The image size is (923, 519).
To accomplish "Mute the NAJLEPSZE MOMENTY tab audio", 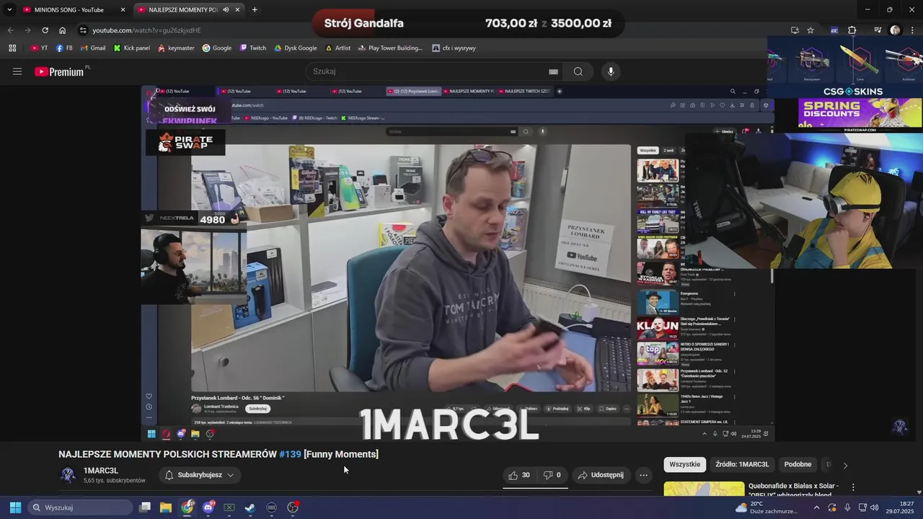I will [226, 10].
